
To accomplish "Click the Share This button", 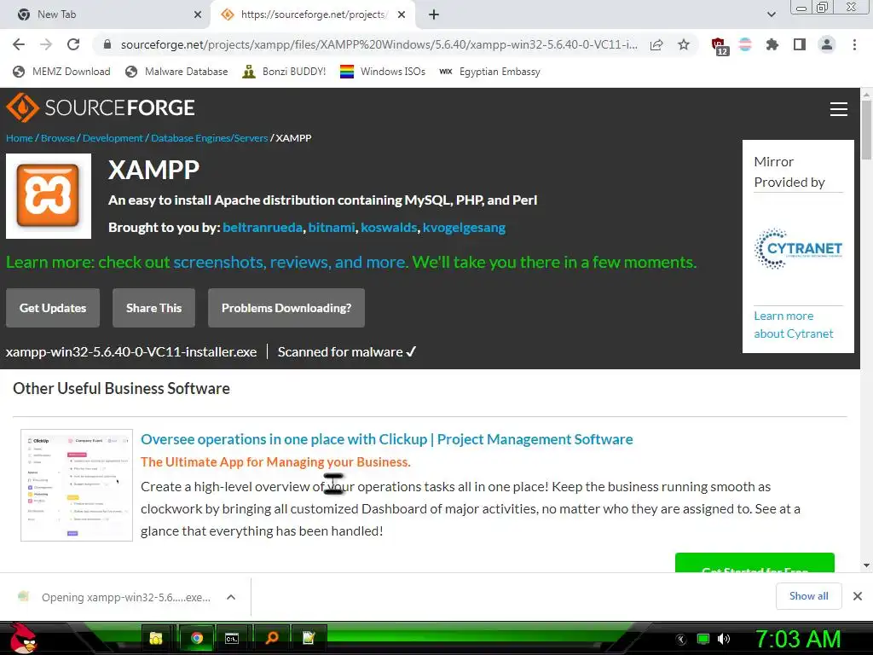I will [x=153, y=308].
